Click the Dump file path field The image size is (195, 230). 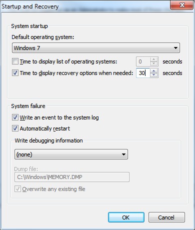(x=72, y=177)
